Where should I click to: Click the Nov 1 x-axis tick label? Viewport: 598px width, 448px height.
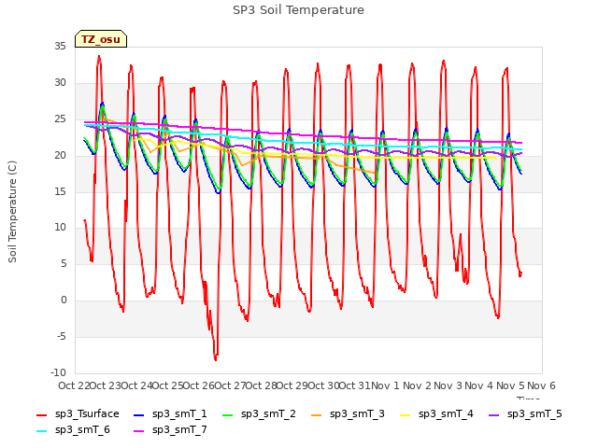coord(386,385)
